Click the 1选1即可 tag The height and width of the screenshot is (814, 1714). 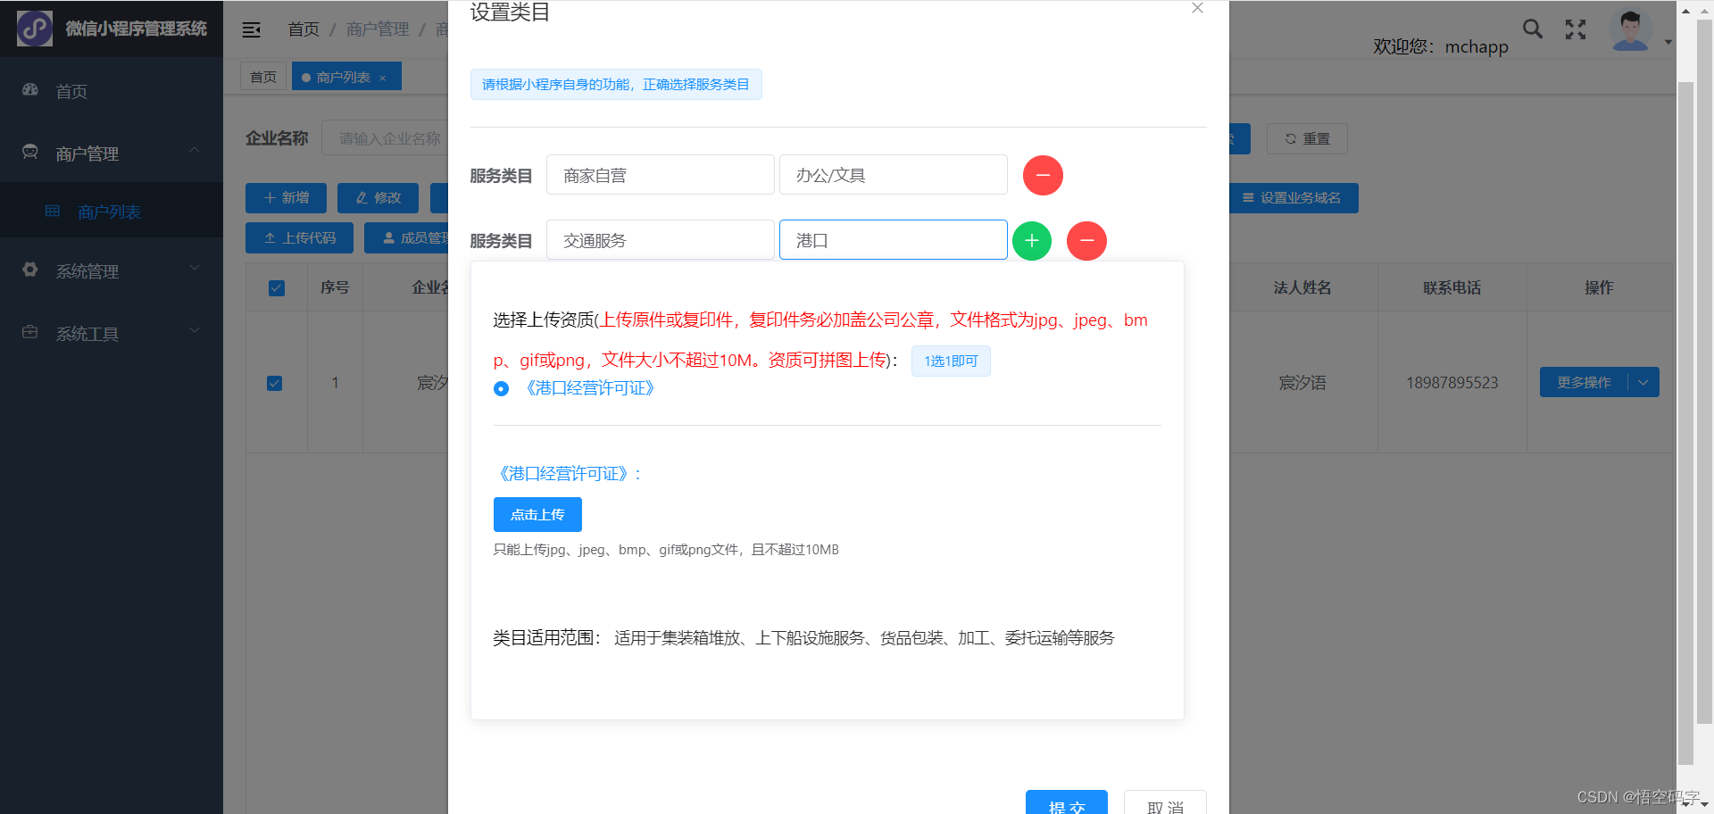click(x=951, y=361)
